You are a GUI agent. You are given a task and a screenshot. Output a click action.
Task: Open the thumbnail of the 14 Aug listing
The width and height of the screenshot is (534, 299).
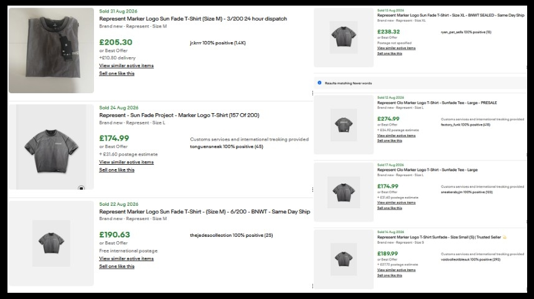pyautogui.click(x=344, y=259)
